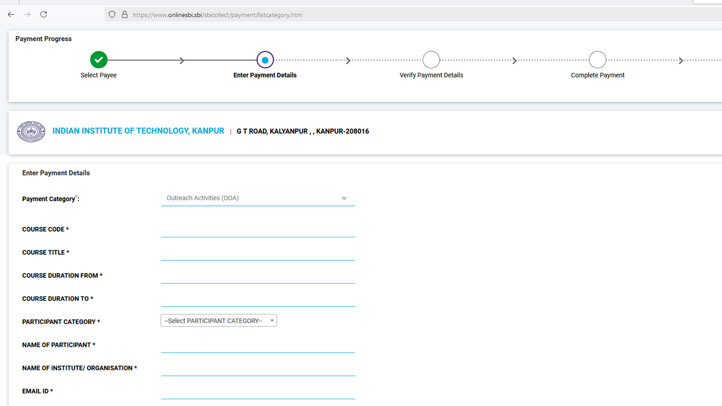Click the green Select Payee checkmark icon
This screenshot has height=406, width=722.
tap(99, 59)
